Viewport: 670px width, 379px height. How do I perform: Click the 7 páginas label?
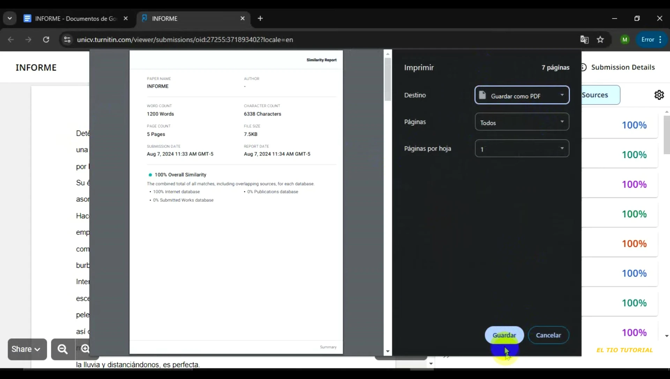pos(556,68)
